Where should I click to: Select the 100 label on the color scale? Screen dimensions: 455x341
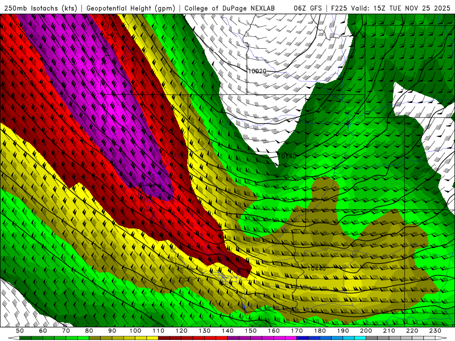tap(135, 331)
